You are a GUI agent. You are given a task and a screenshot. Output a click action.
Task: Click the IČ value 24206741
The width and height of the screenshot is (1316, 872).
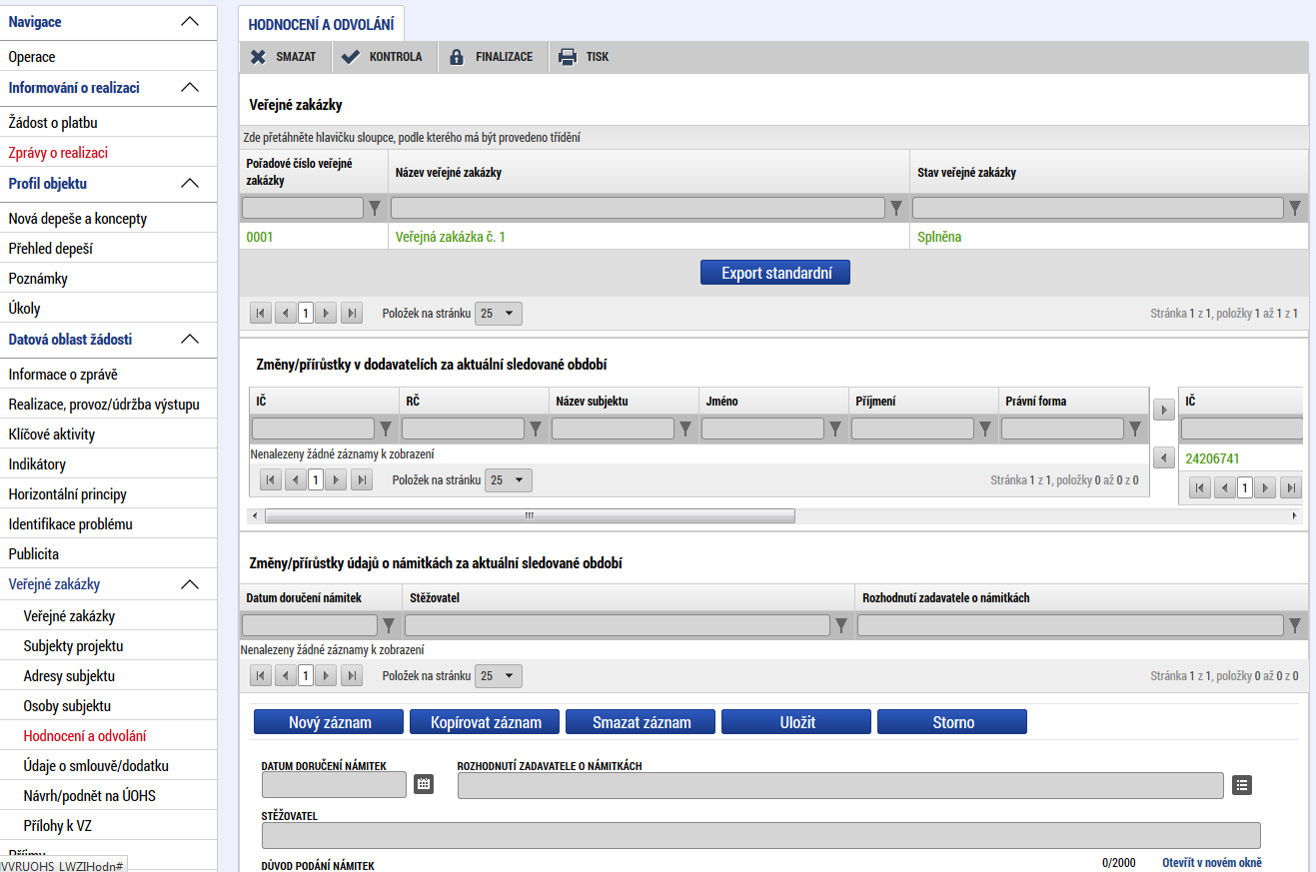click(x=1212, y=458)
